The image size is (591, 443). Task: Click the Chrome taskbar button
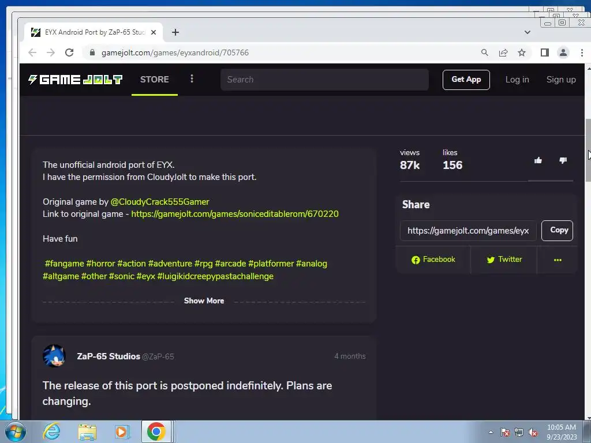point(156,431)
